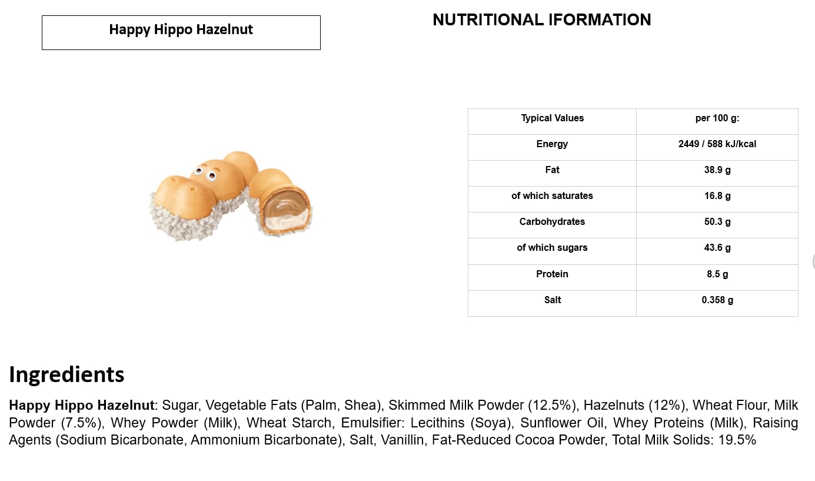Image resolution: width=815 pixels, height=481 pixels.
Task: Select the 'of which saturates' cell
Action: point(552,196)
